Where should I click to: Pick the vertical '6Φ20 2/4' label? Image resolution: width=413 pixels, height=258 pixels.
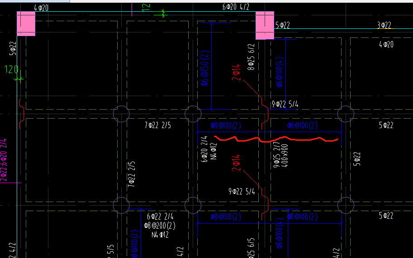tap(204, 149)
